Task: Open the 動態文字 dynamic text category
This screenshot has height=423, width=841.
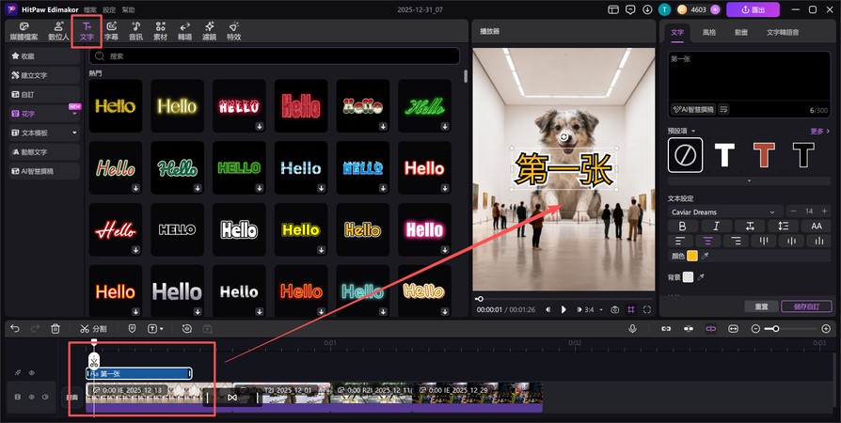Action: tap(44, 152)
